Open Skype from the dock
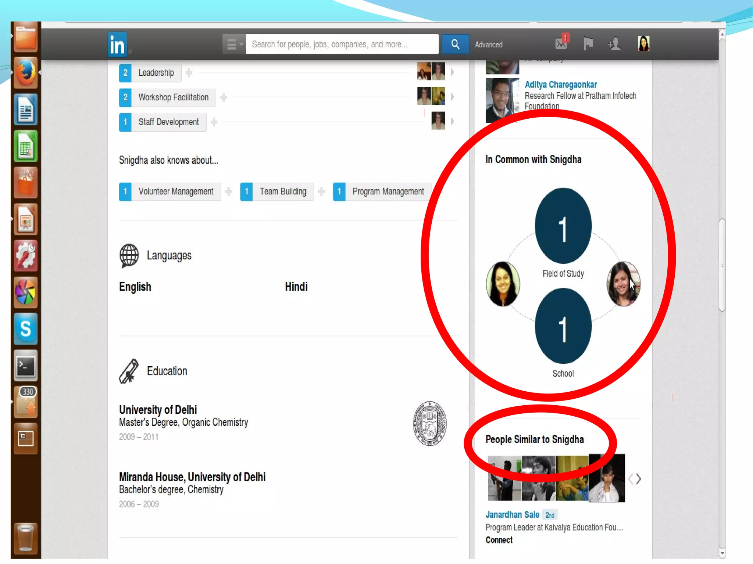This screenshot has width=753, height=564. [x=25, y=329]
